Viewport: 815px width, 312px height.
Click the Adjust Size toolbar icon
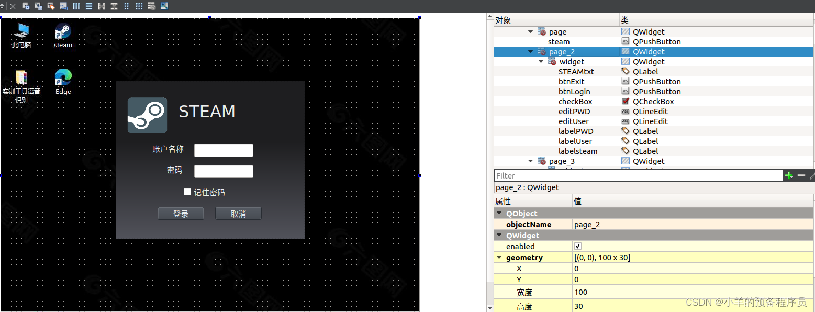pyautogui.click(x=164, y=6)
